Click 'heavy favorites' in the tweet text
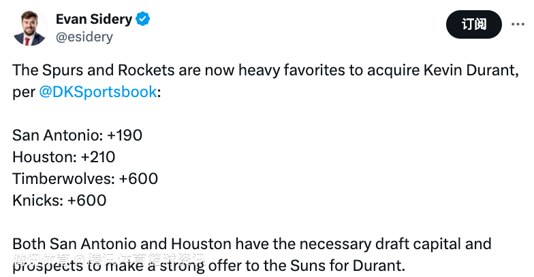534x277 pixels. click(x=292, y=71)
